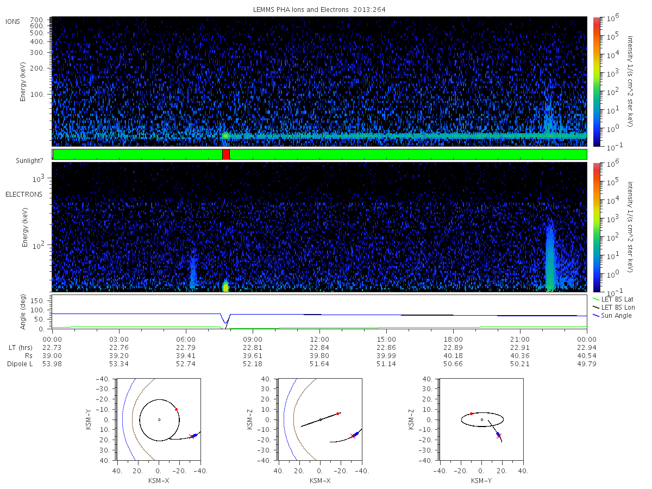Click the red dot on KSM-Y KSM-Z ellipse

[471, 413]
